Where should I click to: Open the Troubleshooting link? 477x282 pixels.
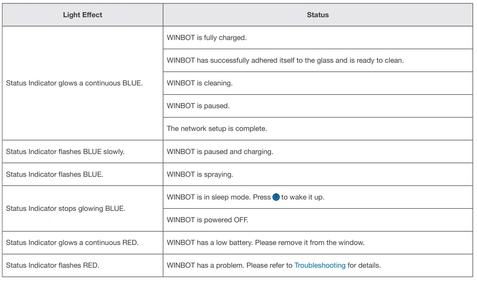[x=320, y=265]
